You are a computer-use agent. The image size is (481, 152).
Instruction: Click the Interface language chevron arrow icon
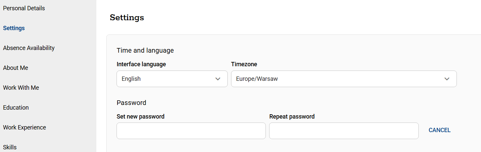click(218, 79)
